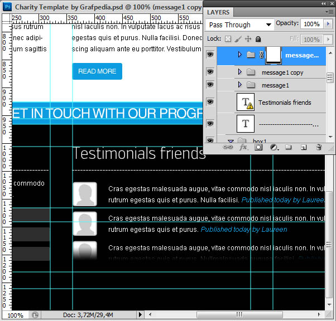
Task: Click the Fill 100% field
Action: [x=312, y=40]
